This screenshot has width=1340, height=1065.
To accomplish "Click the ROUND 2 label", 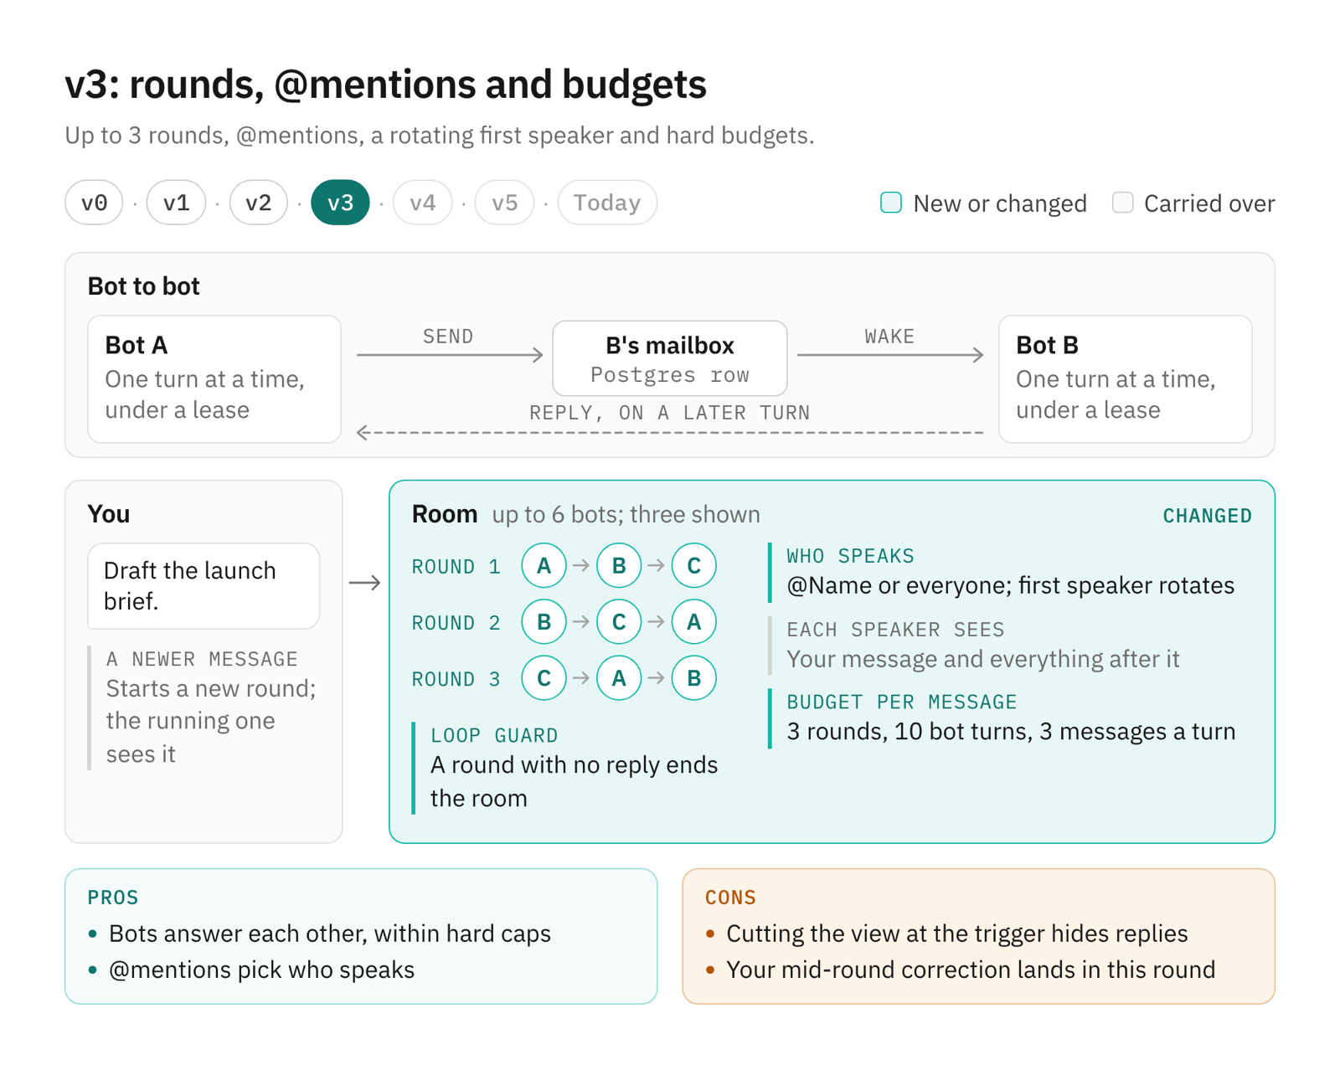I will [x=456, y=623].
